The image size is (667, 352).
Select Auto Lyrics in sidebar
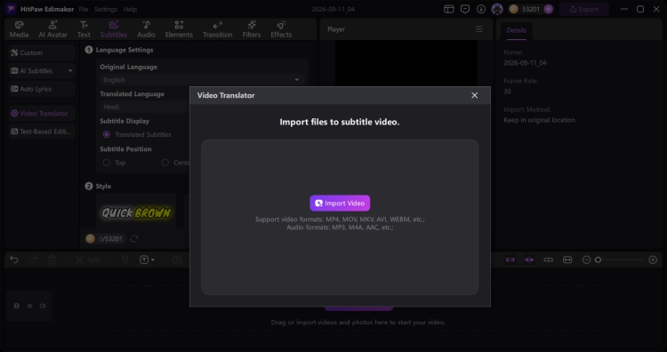point(42,89)
